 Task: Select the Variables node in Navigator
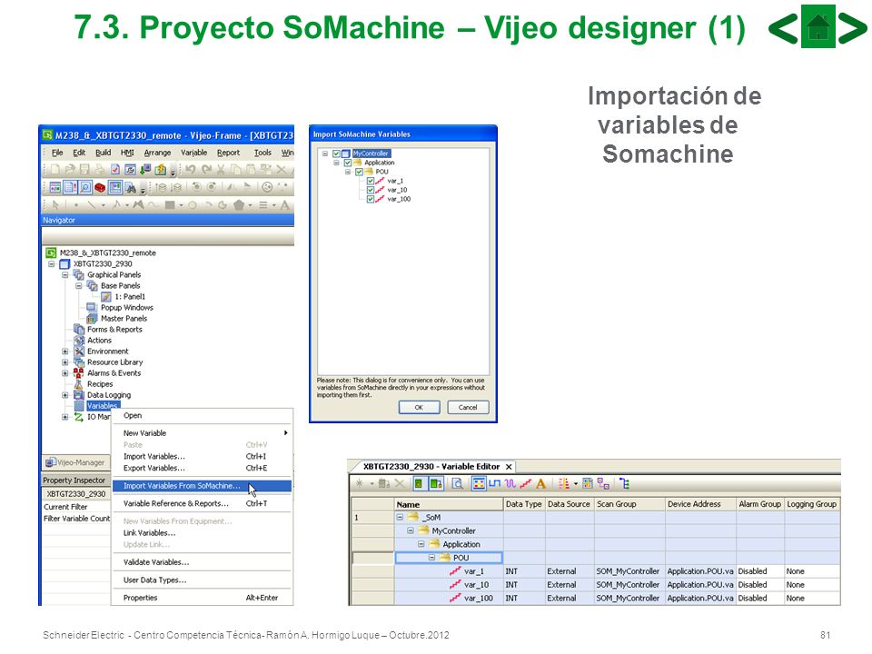tap(103, 406)
